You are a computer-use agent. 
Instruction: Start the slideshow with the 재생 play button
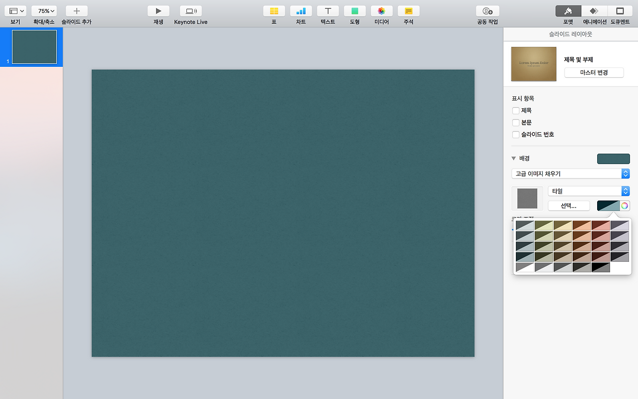159,11
